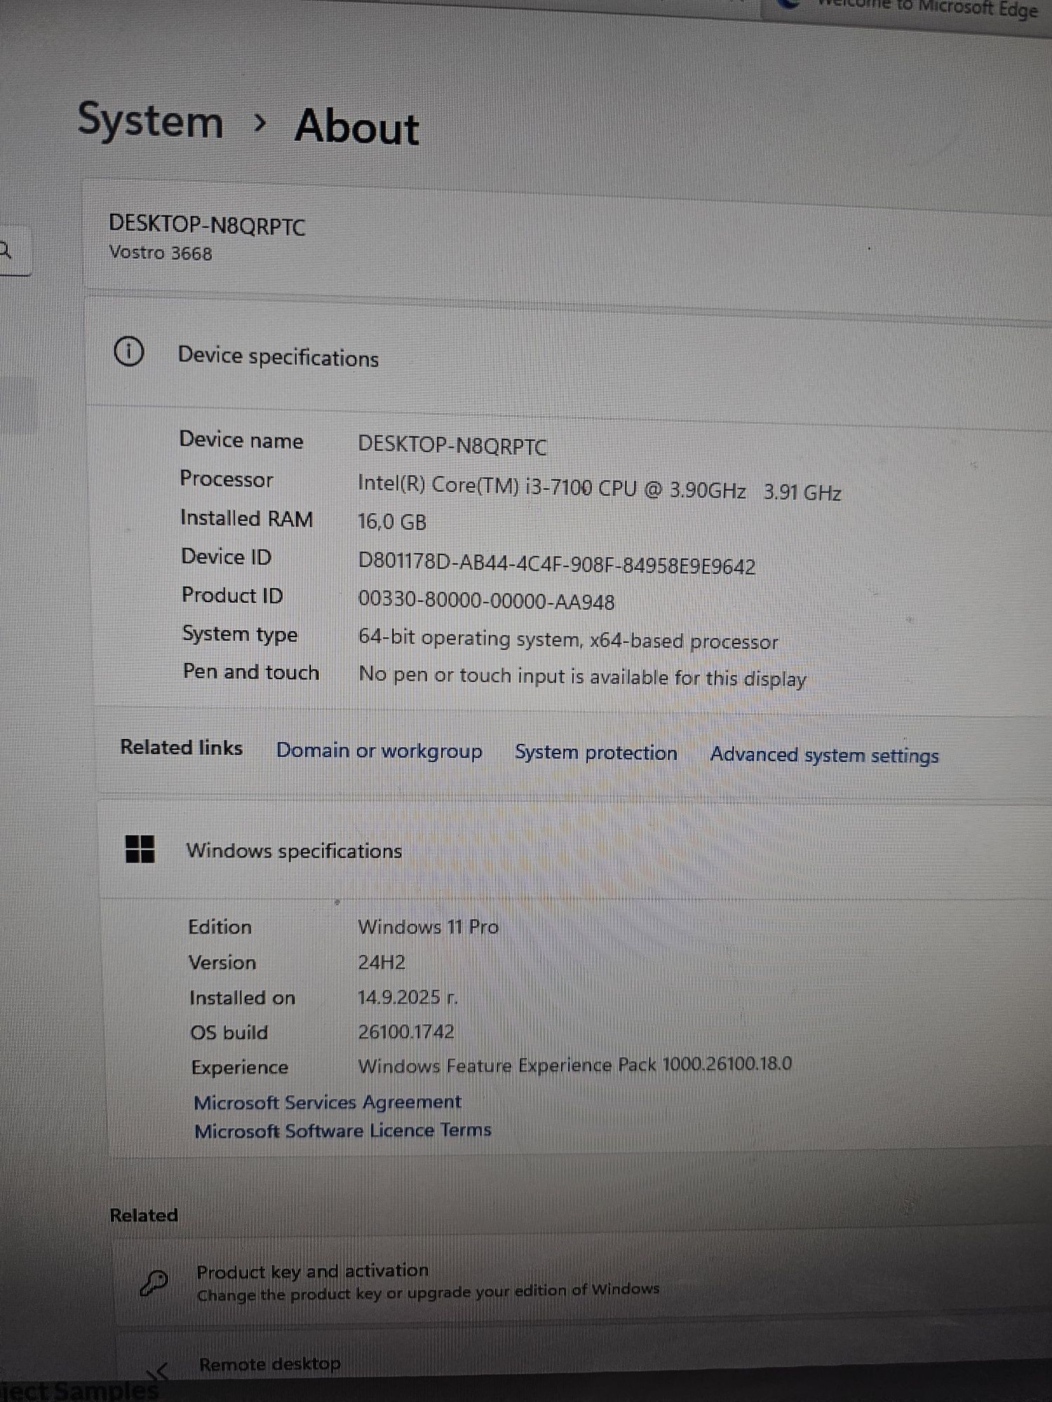Select Edition value Windows 11 Pro

428,927
